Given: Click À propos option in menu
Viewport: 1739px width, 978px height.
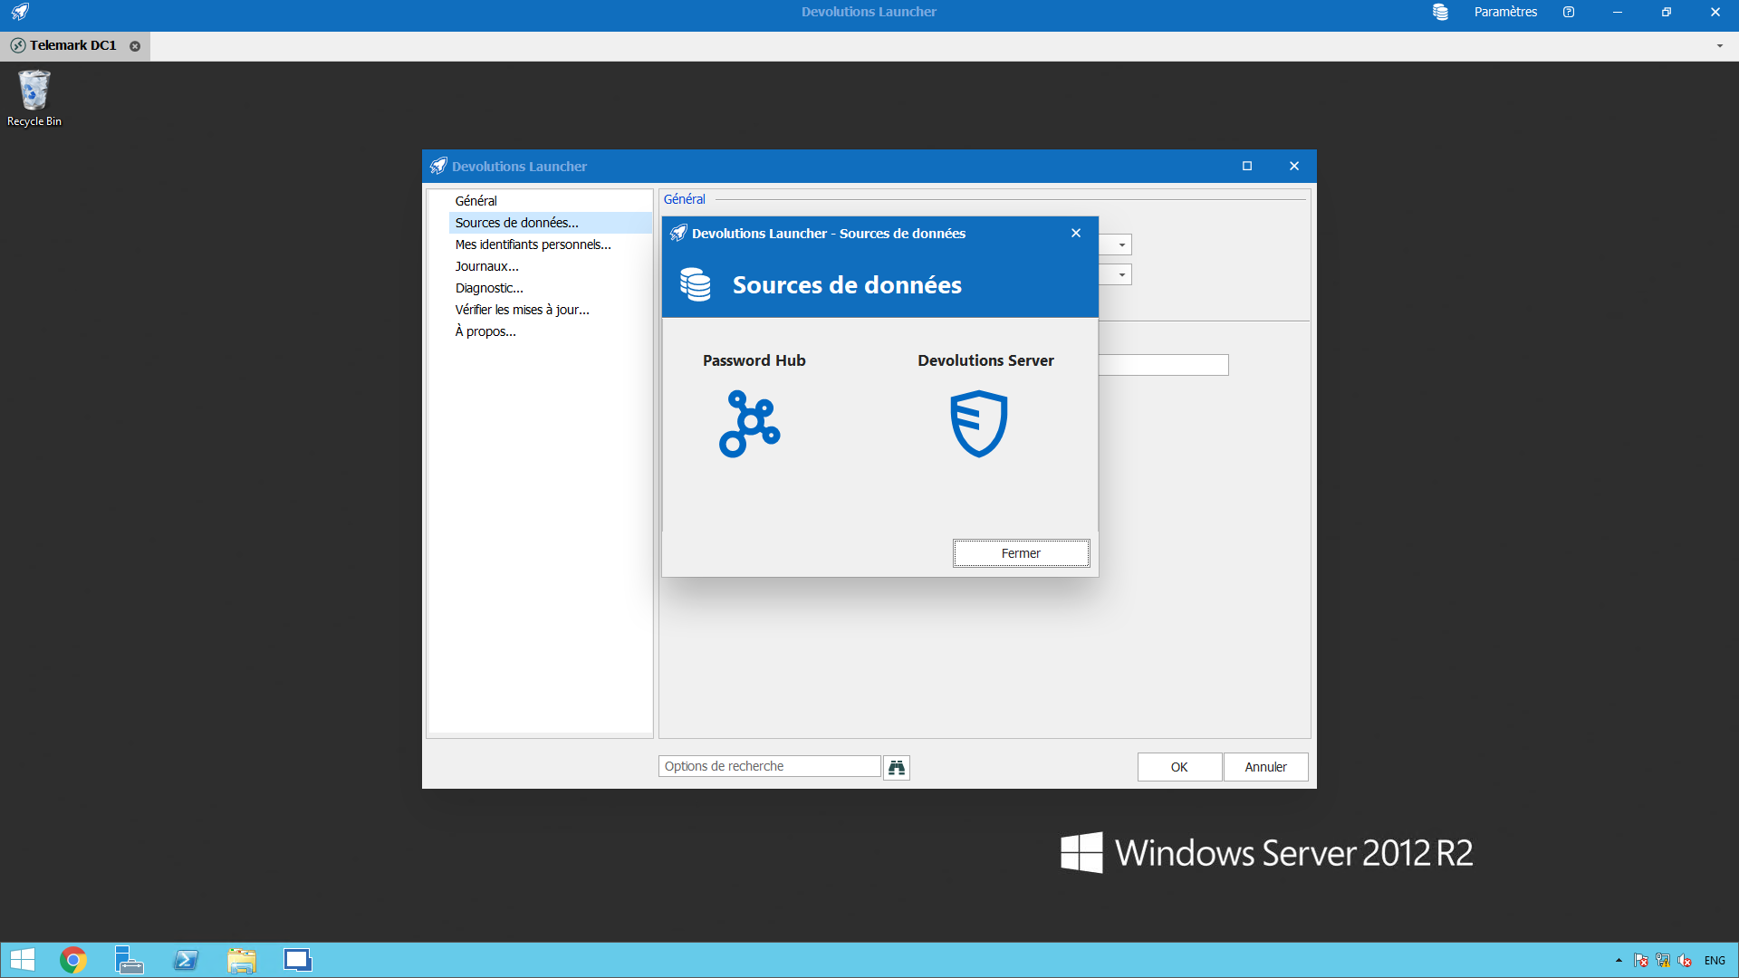Looking at the screenshot, I should 485,331.
